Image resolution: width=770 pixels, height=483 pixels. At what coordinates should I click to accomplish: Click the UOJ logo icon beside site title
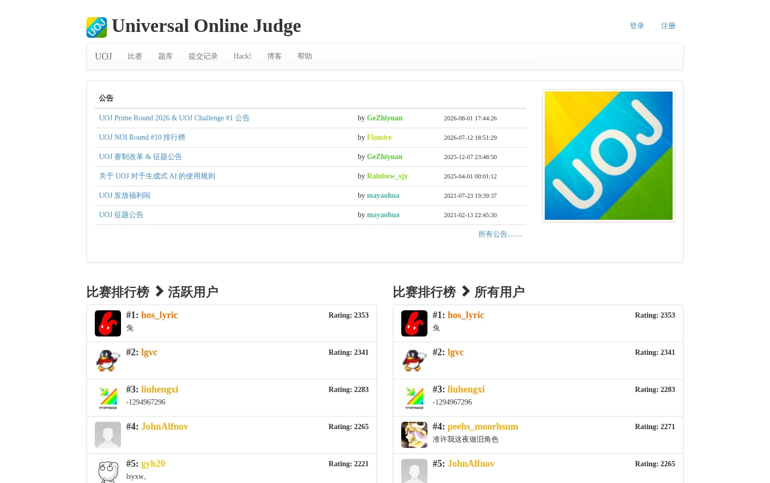pos(96,27)
